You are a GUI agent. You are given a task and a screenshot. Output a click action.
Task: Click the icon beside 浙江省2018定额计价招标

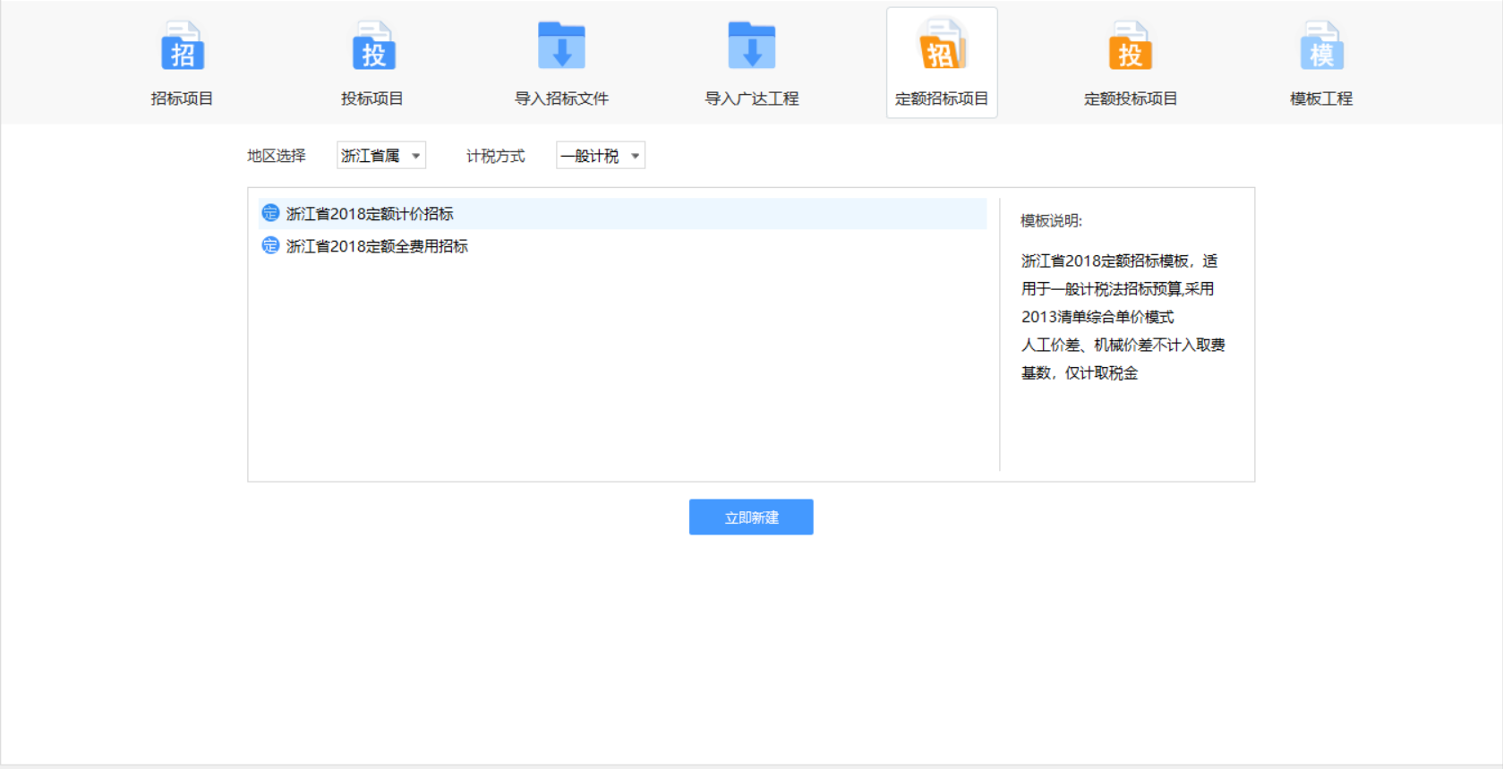tap(270, 213)
